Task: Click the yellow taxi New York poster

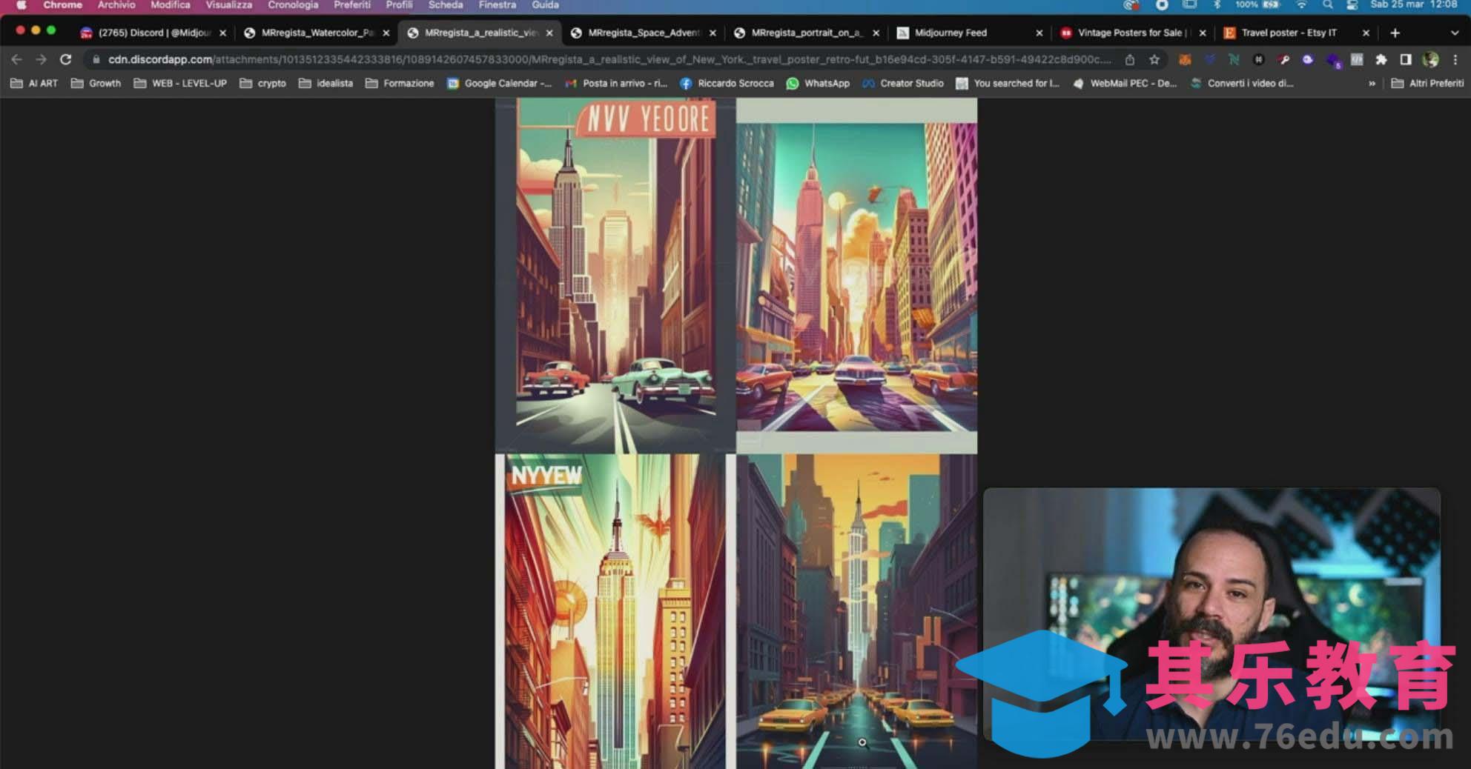Action: click(856, 611)
